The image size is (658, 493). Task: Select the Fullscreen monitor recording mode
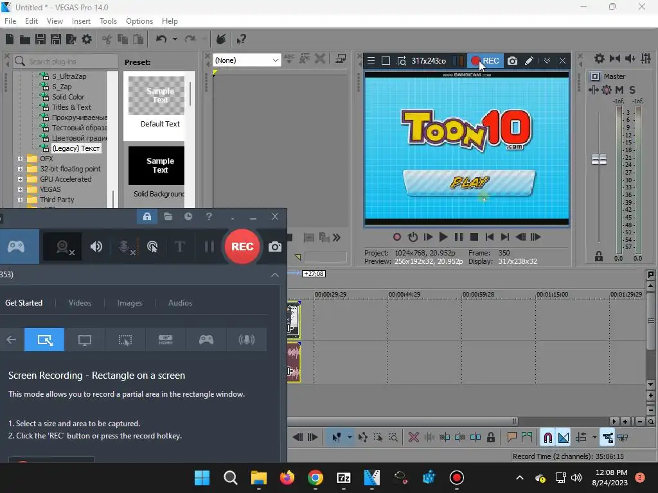(x=85, y=340)
